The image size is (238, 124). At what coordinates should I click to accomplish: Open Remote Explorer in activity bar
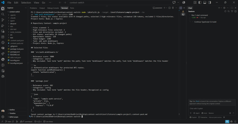tap(3, 31)
